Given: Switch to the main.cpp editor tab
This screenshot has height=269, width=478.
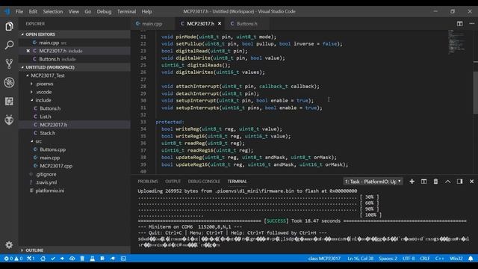Looking at the screenshot, I should pos(152,23).
